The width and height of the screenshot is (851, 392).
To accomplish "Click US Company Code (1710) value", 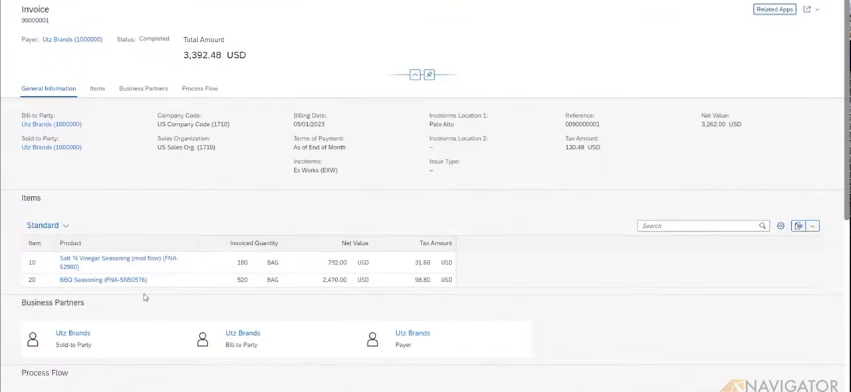I will [193, 124].
